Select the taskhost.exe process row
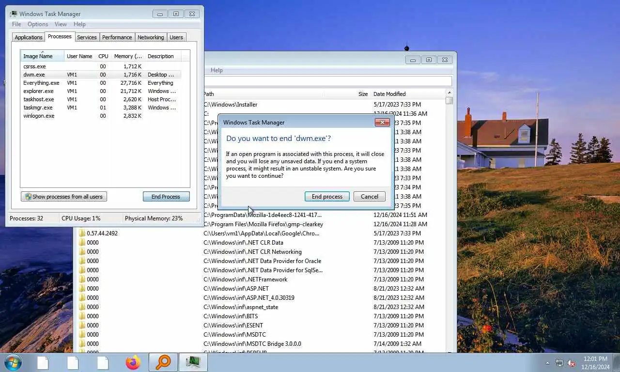The width and height of the screenshot is (620, 372). click(x=101, y=99)
